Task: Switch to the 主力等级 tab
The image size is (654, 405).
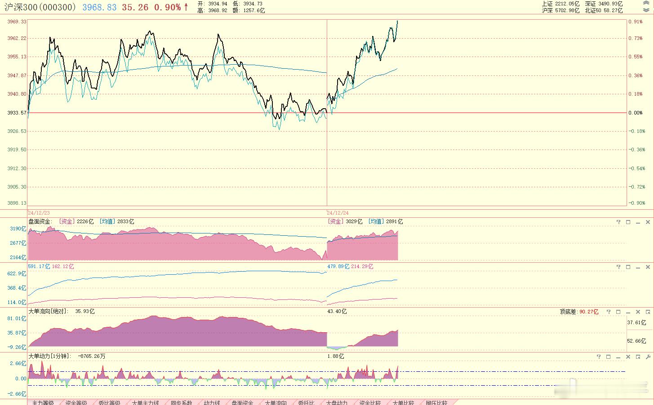Action: tap(43, 402)
